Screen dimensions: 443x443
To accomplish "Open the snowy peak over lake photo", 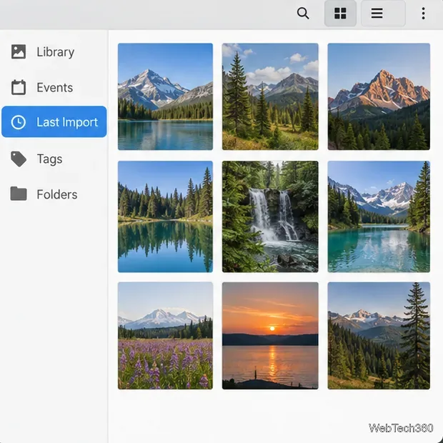I will tap(165, 96).
